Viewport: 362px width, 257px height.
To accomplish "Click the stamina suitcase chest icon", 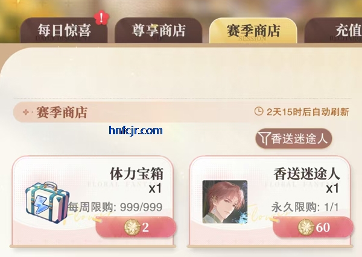I will [47, 202].
